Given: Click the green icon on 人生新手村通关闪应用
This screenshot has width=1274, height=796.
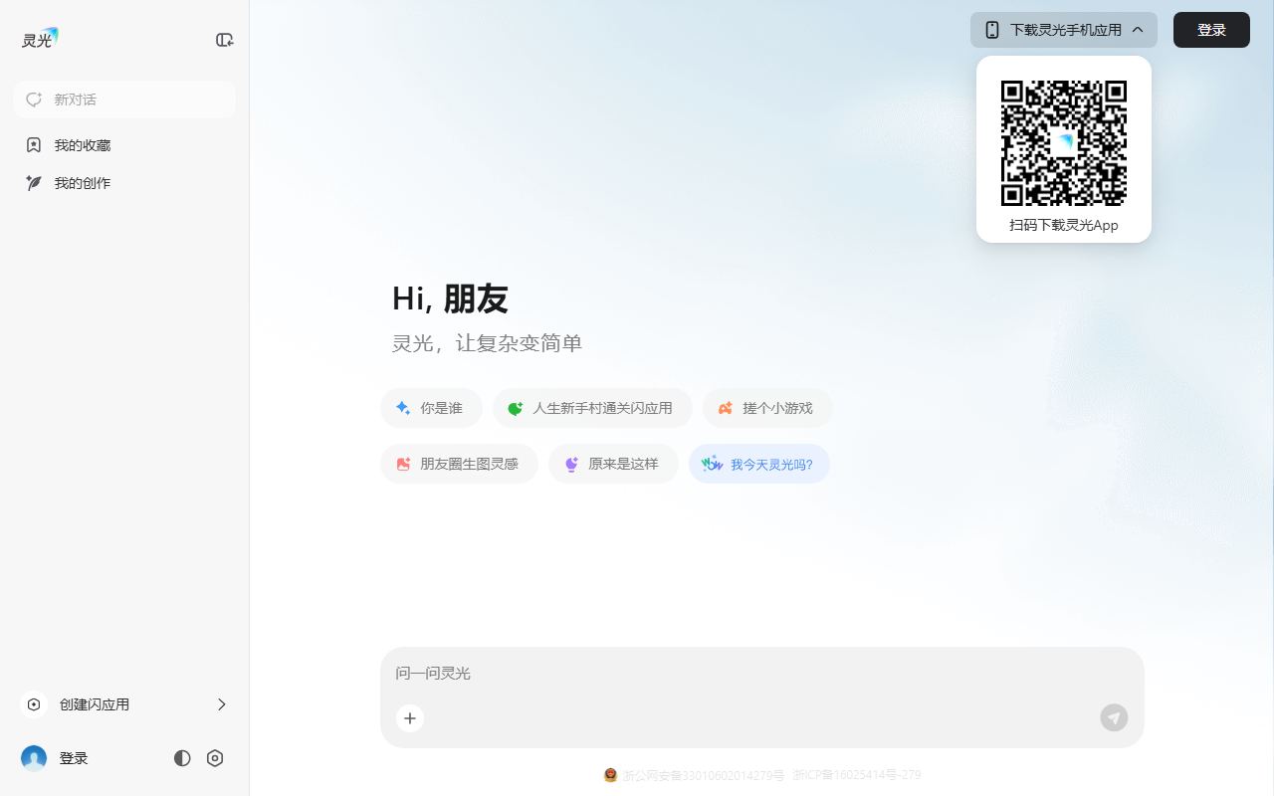Looking at the screenshot, I should tap(516, 408).
